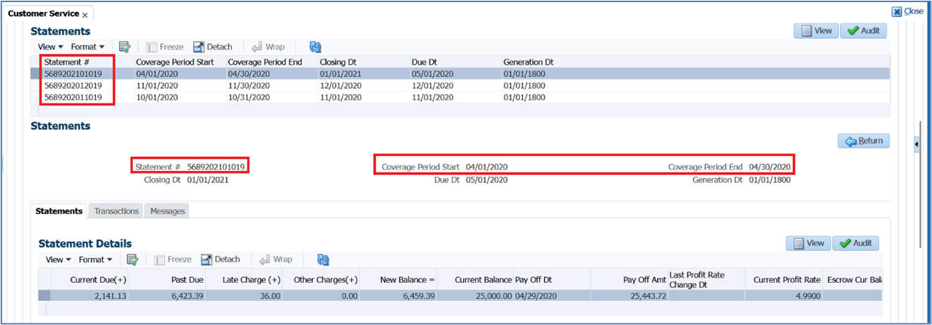Click Wrap in Statement Details toolbar
The height and width of the screenshot is (325, 932).
[x=276, y=259]
